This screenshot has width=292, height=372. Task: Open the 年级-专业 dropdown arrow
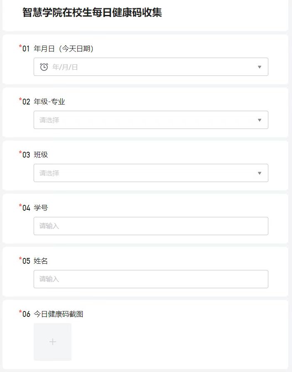coord(260,120)
